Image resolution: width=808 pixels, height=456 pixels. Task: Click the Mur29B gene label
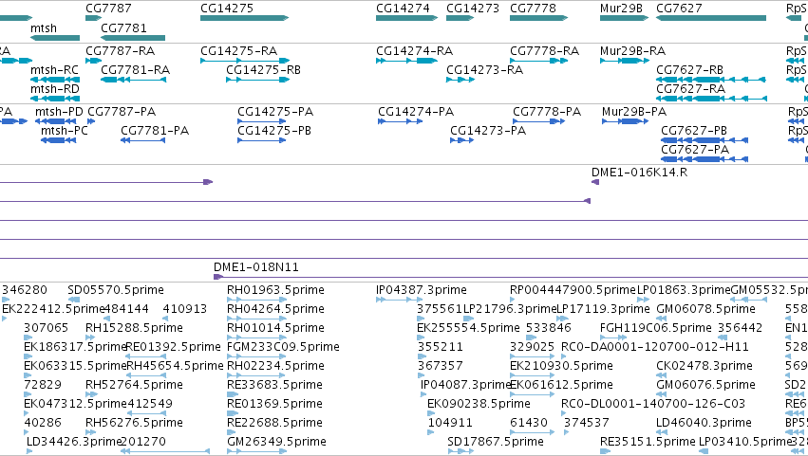(621, 9)
